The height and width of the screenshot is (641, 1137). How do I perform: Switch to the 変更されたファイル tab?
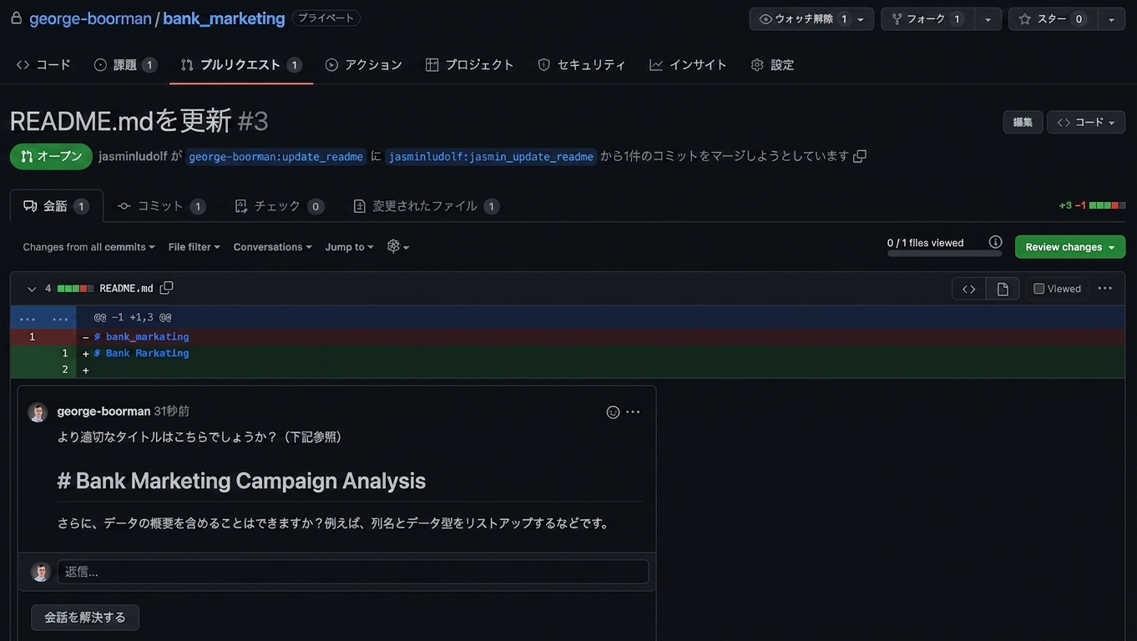[426, 206]
